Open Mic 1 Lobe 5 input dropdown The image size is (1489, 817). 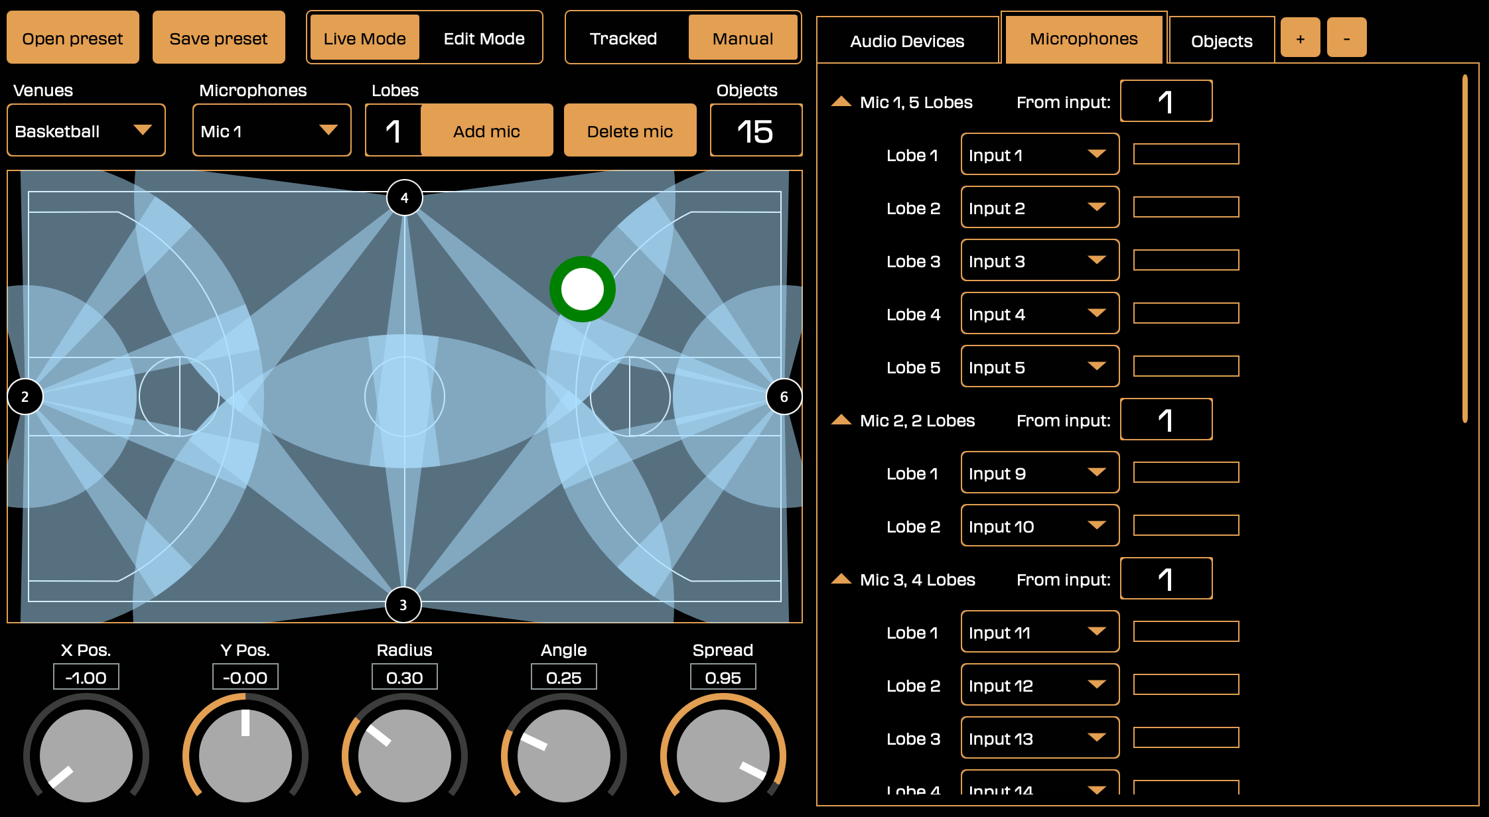(x=1040, y=366)
